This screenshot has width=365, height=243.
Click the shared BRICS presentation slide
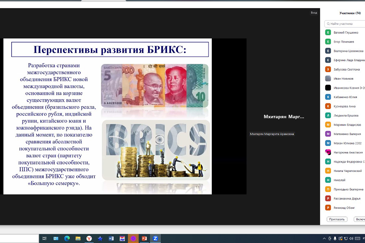pyautogui.click(x=108, y=117)
